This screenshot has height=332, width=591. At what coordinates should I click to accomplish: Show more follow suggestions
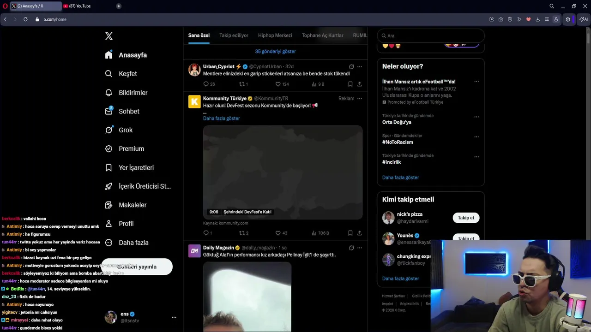(x=400, y=279)
